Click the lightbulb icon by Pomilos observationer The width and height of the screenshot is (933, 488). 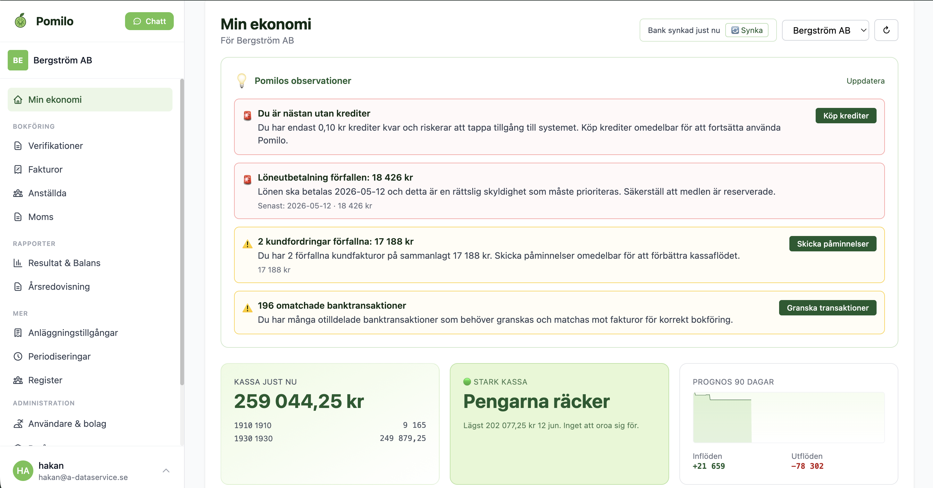click(241, 81)
